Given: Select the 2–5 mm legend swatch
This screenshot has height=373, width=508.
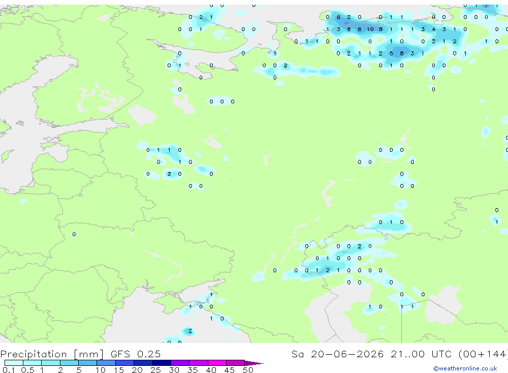Looking at the screenshot, I should 69,363.
